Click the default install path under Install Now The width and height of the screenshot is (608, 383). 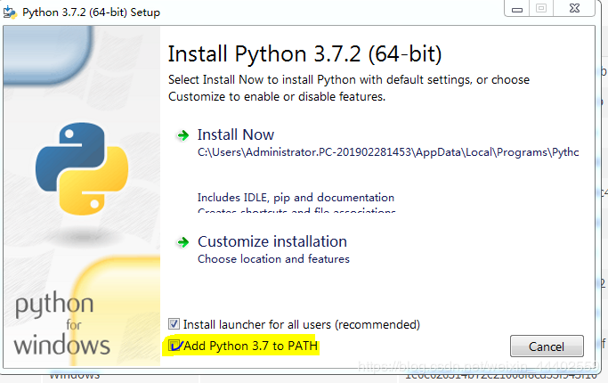tap(387, 152)
